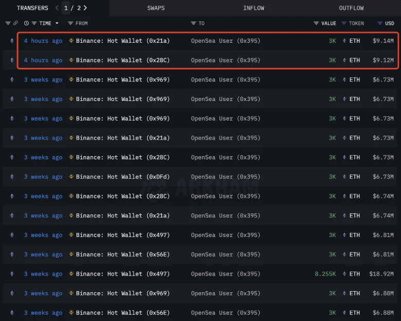Expand the TIME sort dropdown arrow
This screenshot has height=321, width=401.
[x=57, y=23]
